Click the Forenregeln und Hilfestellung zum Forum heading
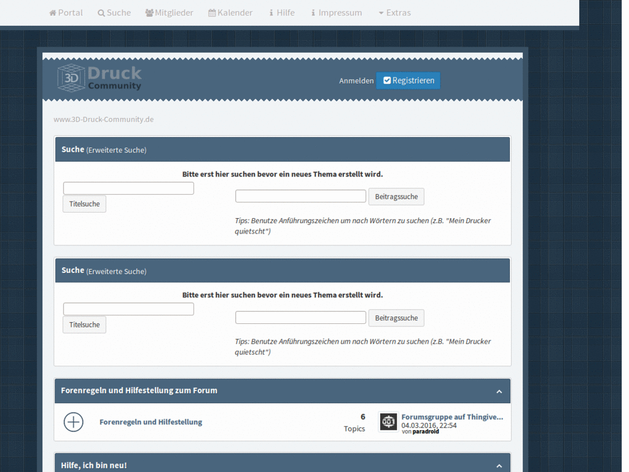This screenshot has height=472, width=629. pyautogui.click(x=139, y=390)
